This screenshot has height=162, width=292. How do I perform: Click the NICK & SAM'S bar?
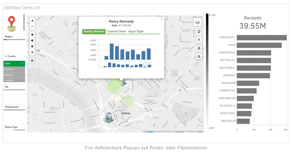point(254,68)
